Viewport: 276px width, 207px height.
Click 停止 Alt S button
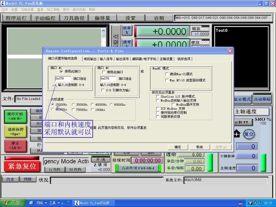[x=15, y=146]
